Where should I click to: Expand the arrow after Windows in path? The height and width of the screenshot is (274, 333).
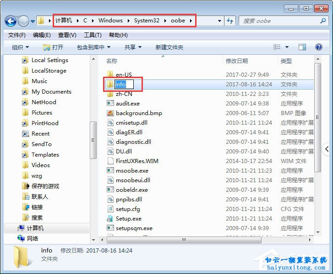coord(129,21)
